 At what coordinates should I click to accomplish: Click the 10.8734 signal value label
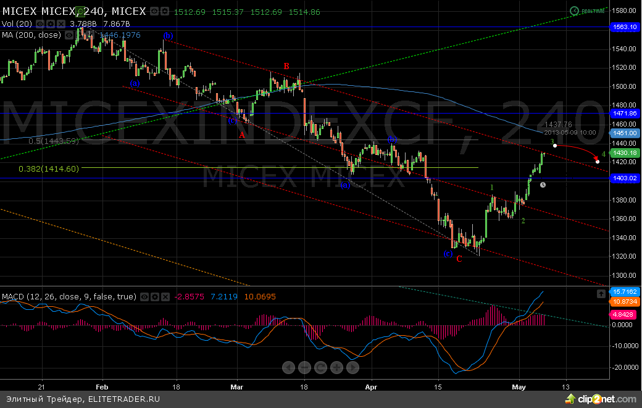pyautogui.click(x=625, y=302)
